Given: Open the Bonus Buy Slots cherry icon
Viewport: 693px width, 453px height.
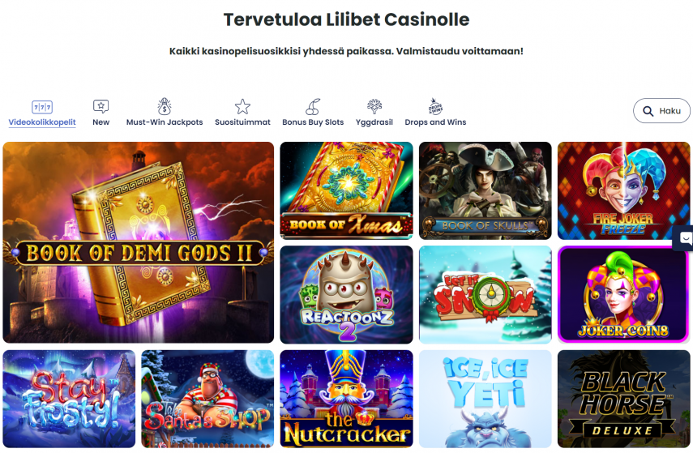Looking at the screenshot, I should click(x=313, y=106).
